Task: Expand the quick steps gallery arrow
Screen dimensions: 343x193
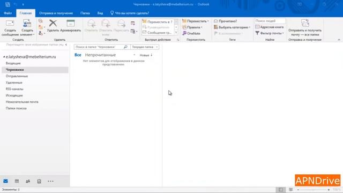Action: (176, 33)
